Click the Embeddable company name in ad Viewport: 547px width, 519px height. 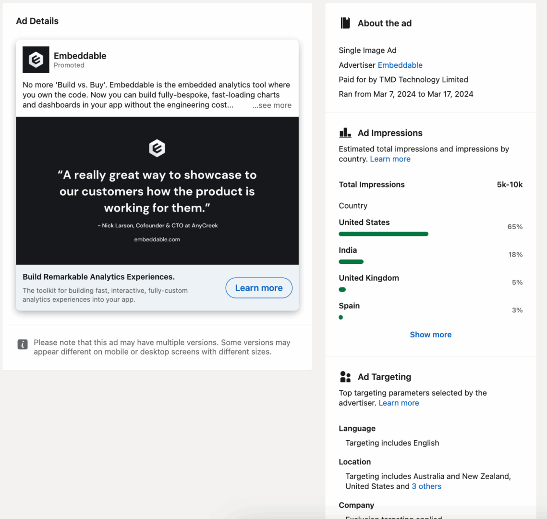tap(80, 56)
